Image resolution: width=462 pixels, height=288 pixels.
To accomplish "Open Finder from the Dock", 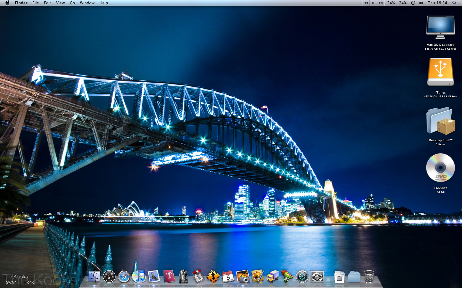I will 94,276.
